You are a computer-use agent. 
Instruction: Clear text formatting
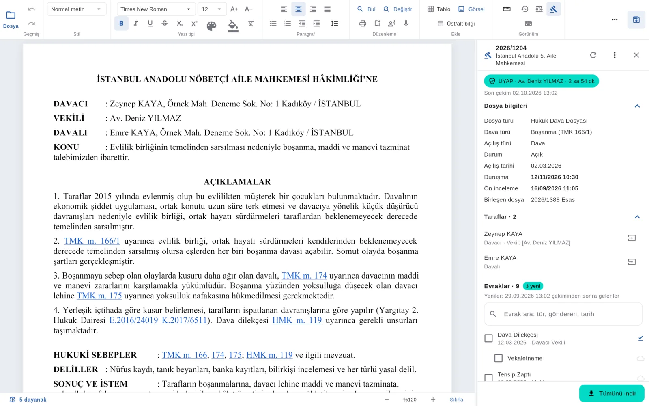point(251,24)
